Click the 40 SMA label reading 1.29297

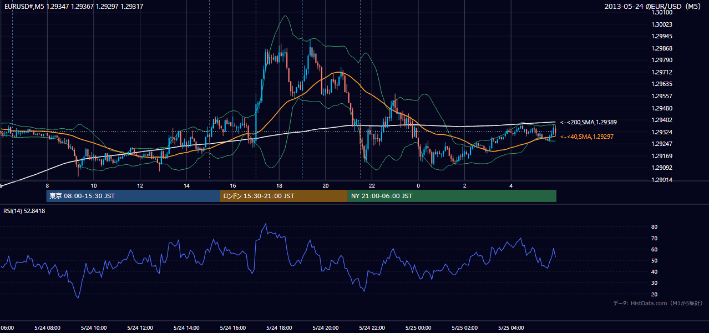pyautogui.click(x=587, y=137)
